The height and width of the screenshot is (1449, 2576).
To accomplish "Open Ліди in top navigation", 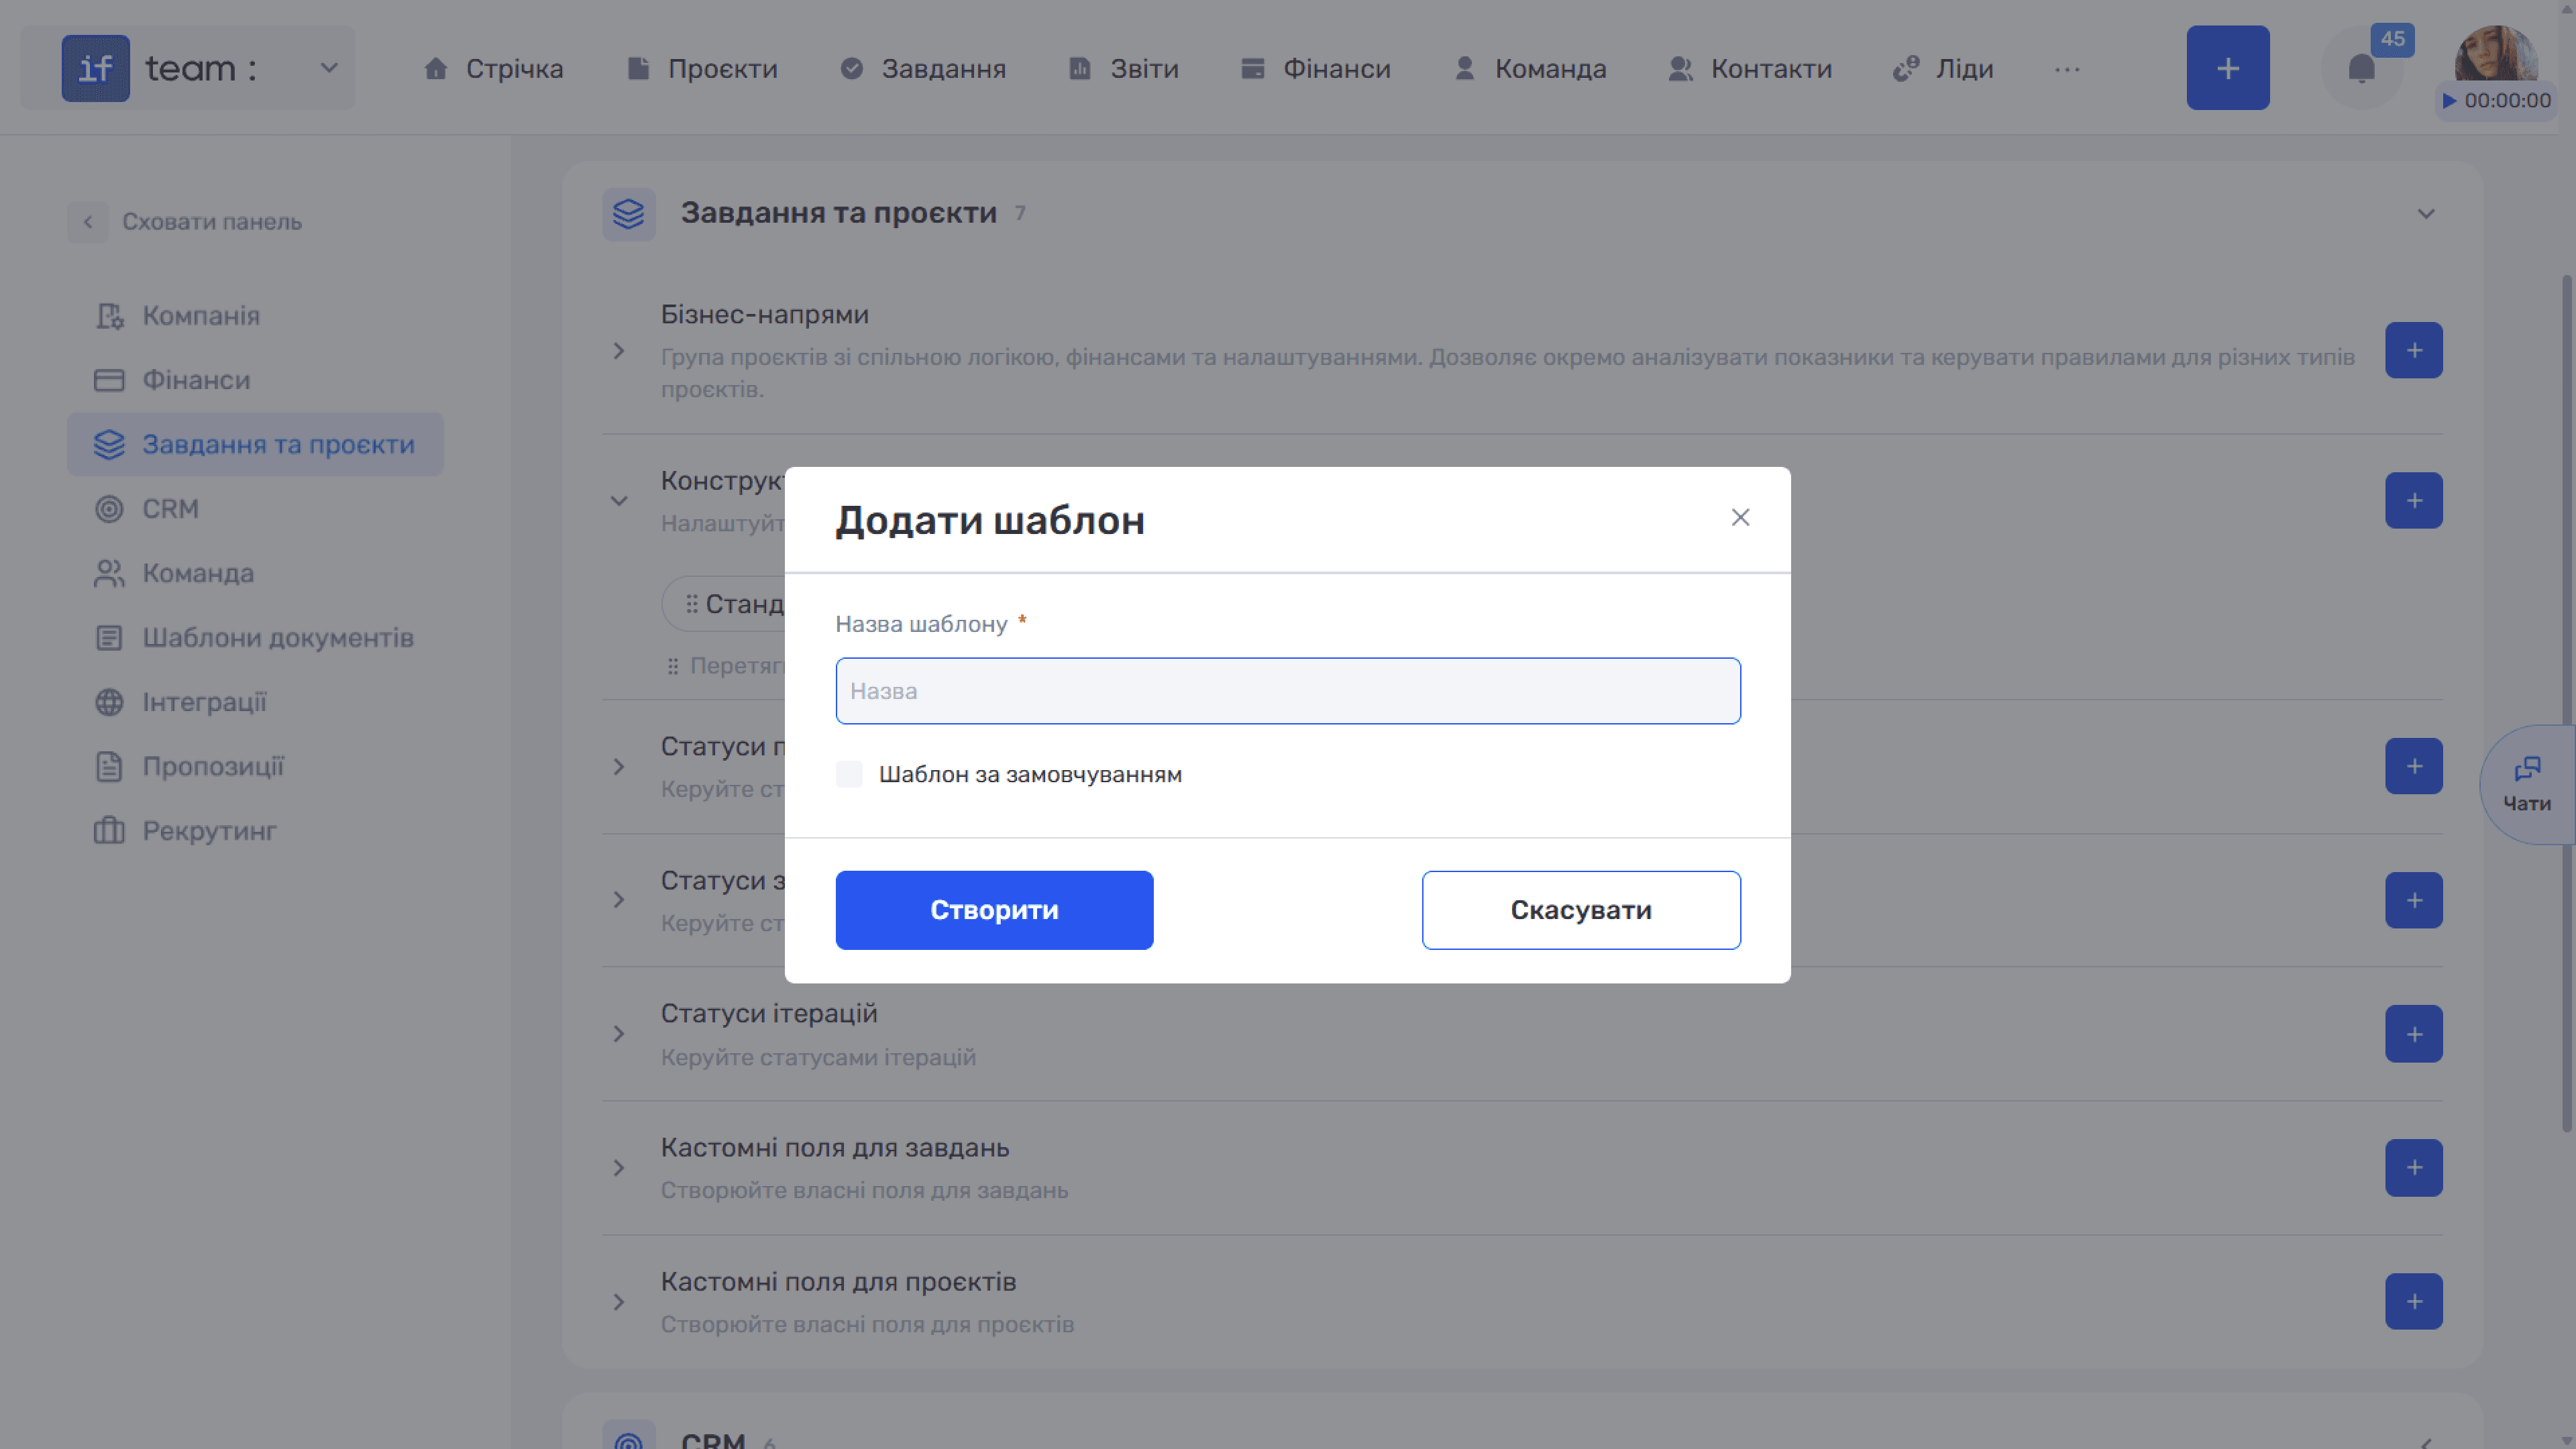I will (x=1943, y=68).
